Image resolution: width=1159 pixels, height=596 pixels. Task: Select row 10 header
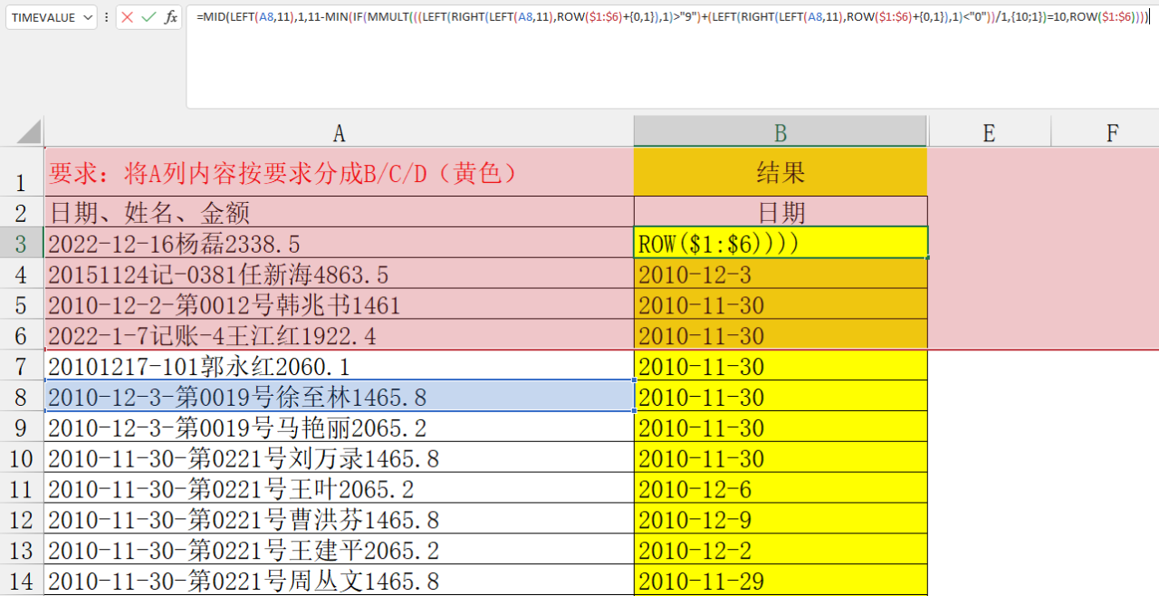tap(22, 458)
